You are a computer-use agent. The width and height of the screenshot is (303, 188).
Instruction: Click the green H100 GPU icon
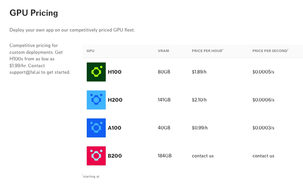pyautogui.click(x=96, y=72)
